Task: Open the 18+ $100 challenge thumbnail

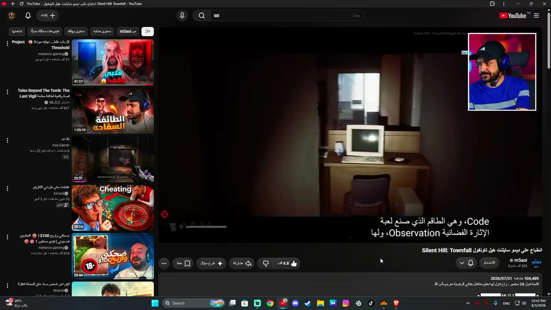Action: tap(113, 256)
